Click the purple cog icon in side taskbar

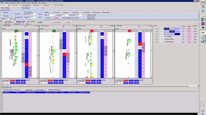203,24
